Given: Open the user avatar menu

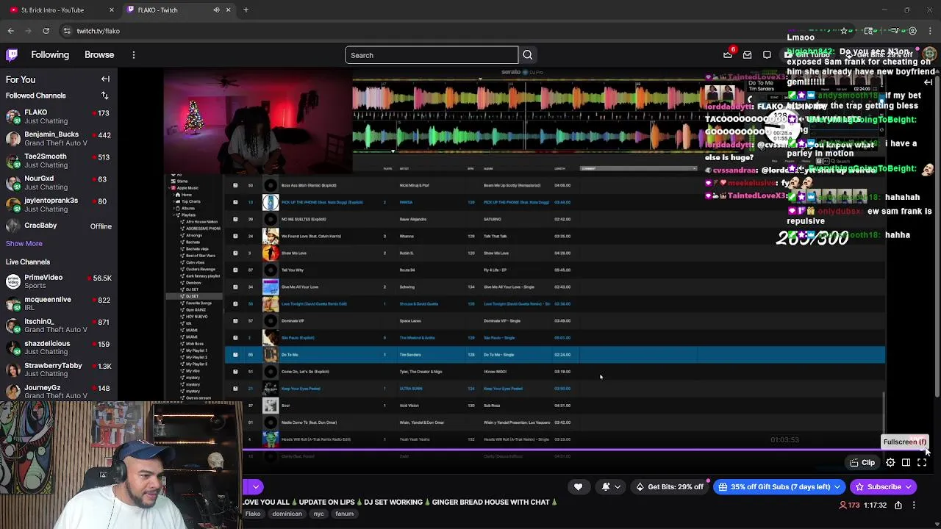Looking at the screenshot, I should 929,55.
